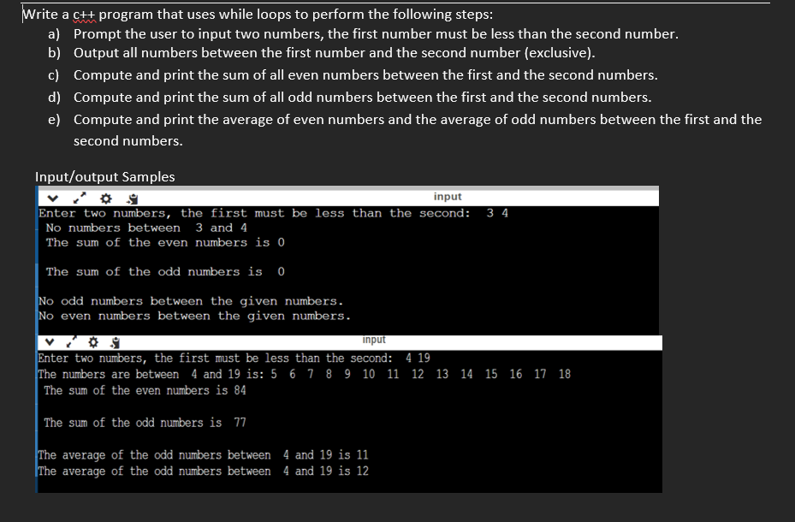Click the clipboard icon on the second console
The height and width of the screenshot is (522, 795).
pyautogui.click(x=113, y=342)
